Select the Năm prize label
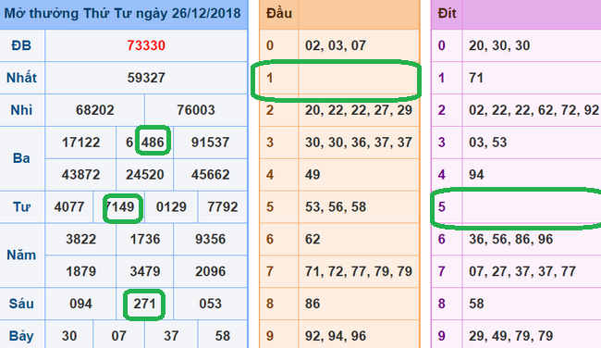Viewport: 601px width, 348px height. tap(21, 255)
